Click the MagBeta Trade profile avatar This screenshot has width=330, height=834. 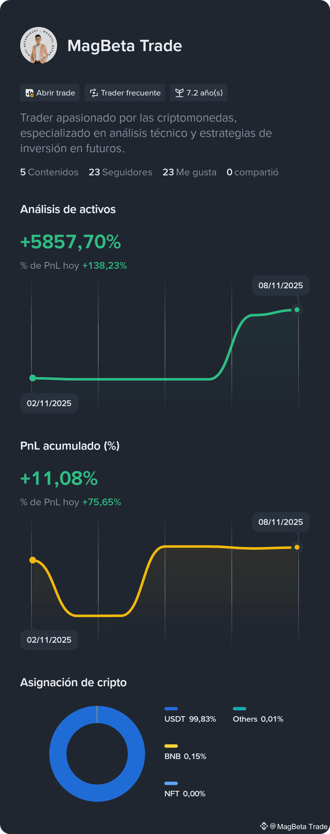point(38,45)
